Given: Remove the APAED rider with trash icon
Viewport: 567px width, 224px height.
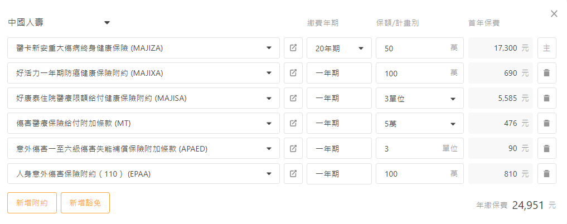Looking at the screenshot, I should [546, 149].
